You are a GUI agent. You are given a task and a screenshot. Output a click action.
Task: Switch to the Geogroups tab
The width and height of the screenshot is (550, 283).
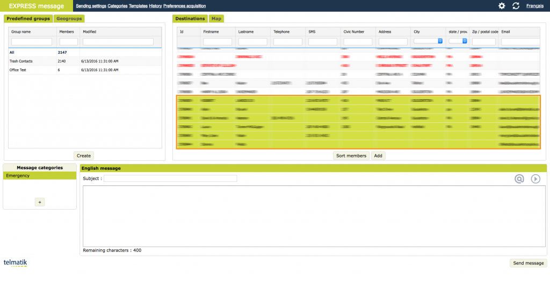point(69,19)
